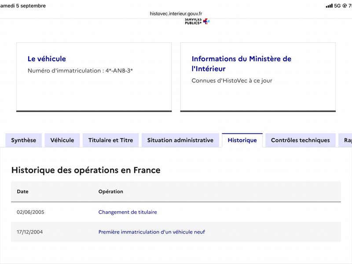This screenshot has width=352, height=264.
Task: Switch to the Véhicule tab
Action: 62,140
